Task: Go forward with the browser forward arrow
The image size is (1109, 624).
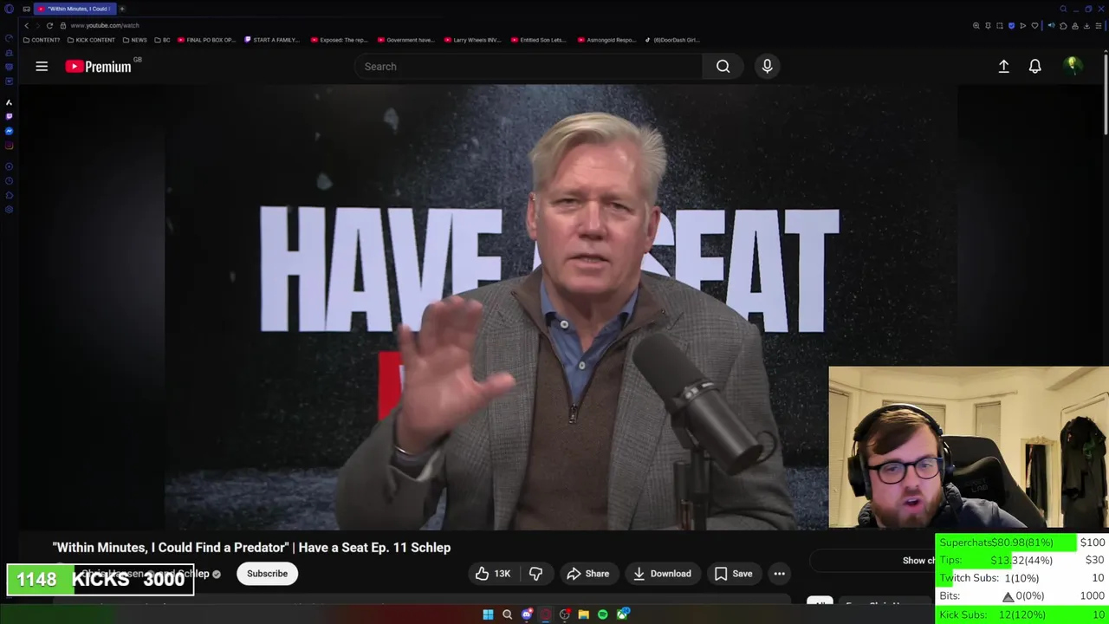Action: point(37,25)
